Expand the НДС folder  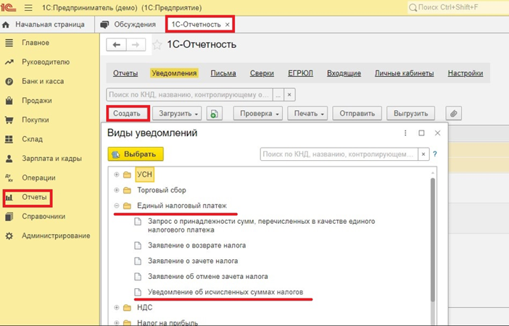[117, 307]
